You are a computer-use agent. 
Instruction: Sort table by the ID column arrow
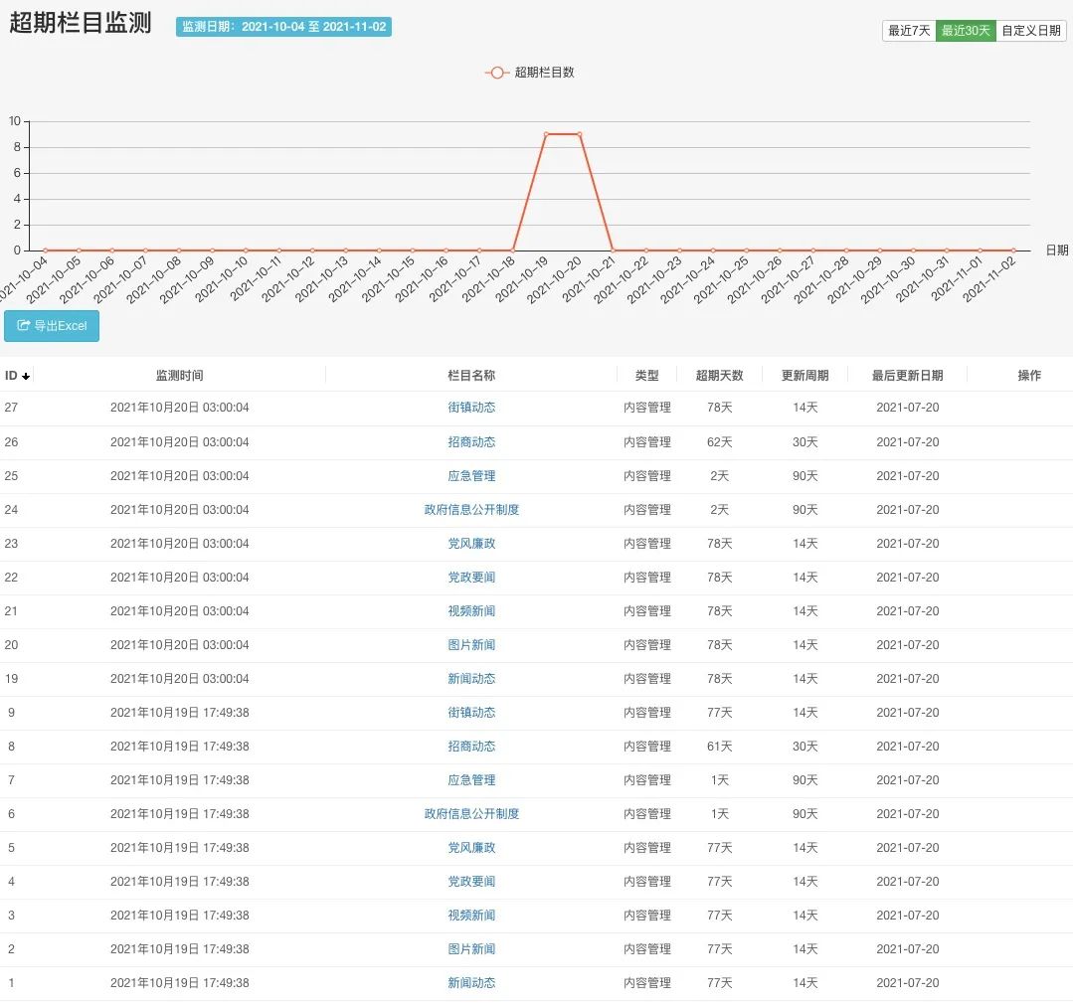(26, 376)
